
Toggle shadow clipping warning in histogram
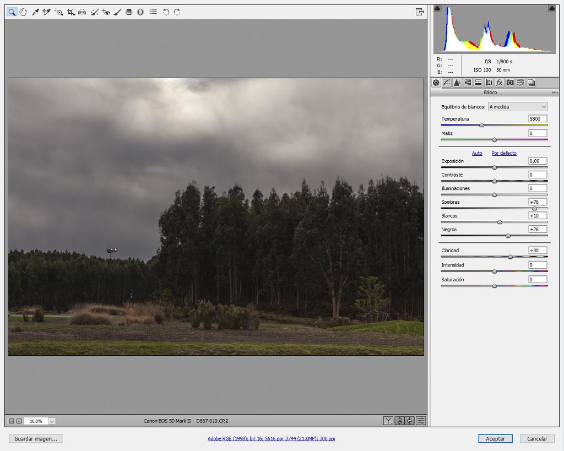click(437, 8)
